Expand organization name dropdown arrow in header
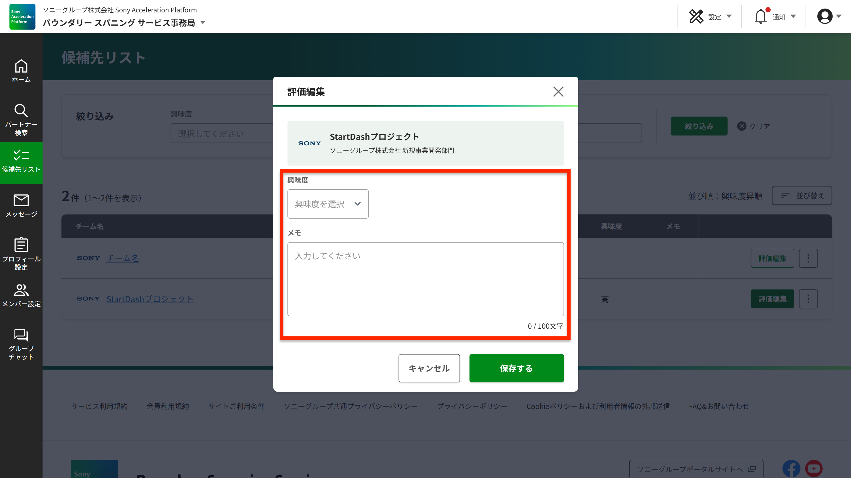 (203, 23)
